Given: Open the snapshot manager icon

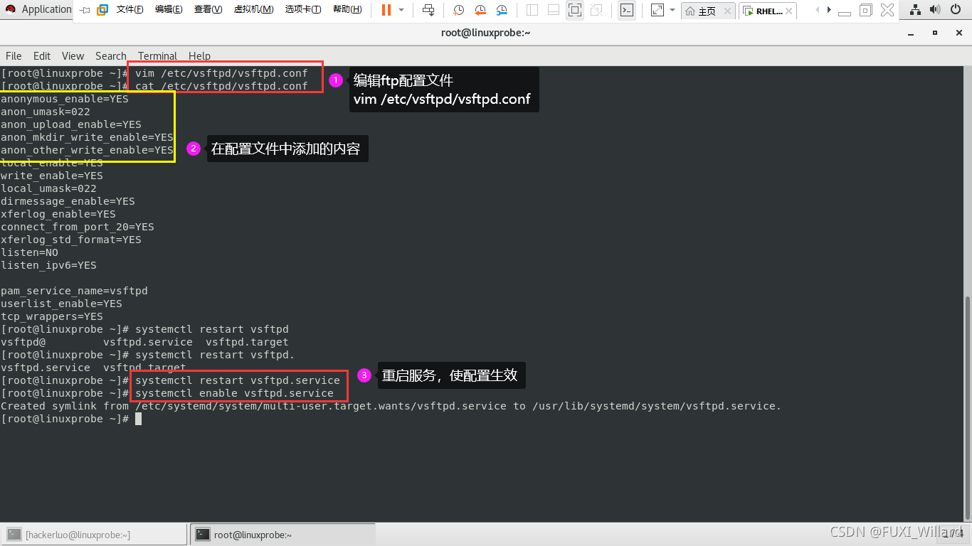Looking at the screenshot, I should (502, 10).
